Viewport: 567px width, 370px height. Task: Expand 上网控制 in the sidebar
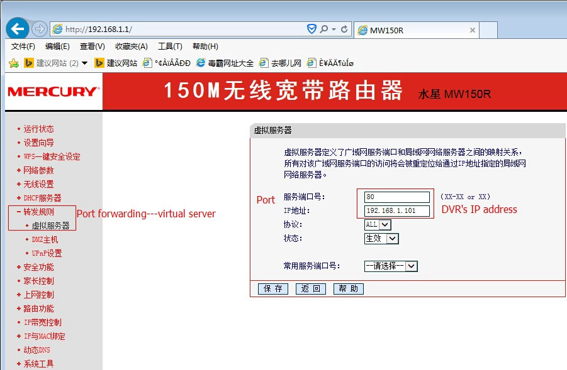pyautogui.click(x=38, y=295)
